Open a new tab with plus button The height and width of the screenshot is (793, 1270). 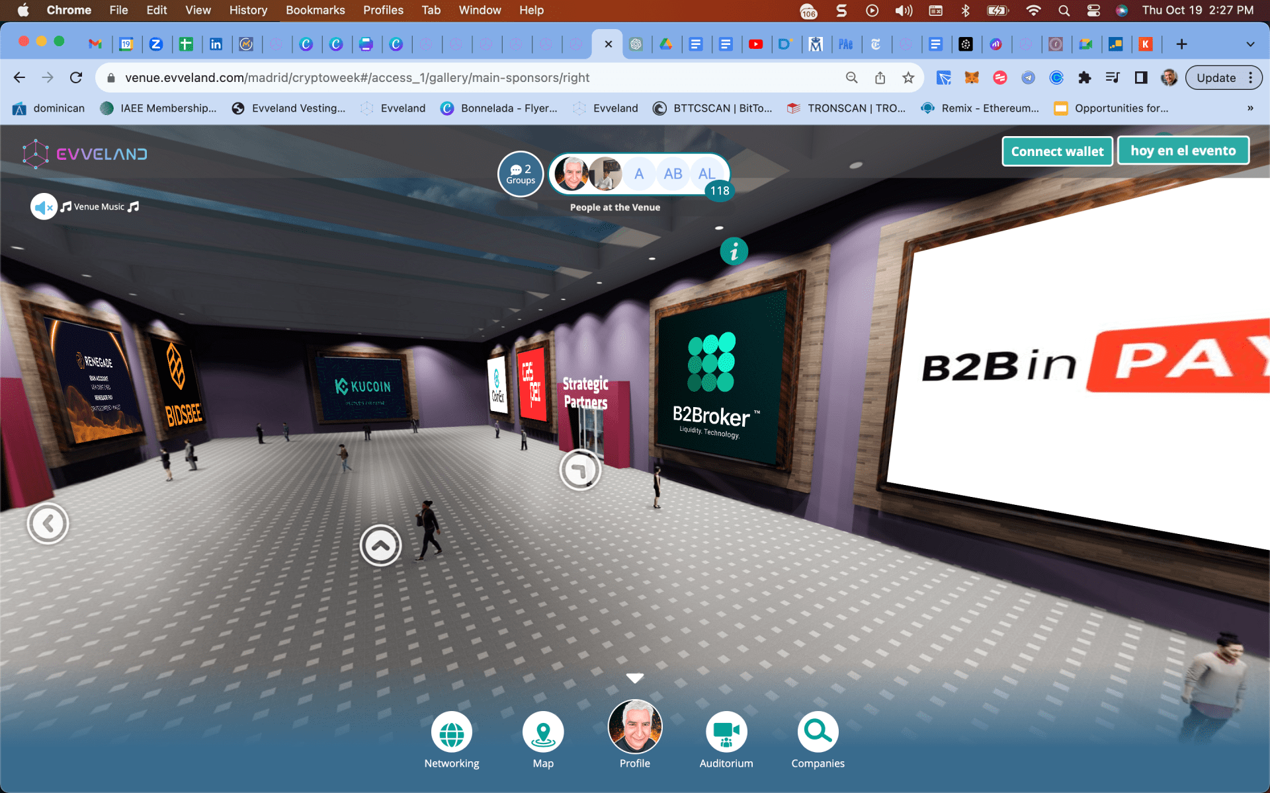1181,44
